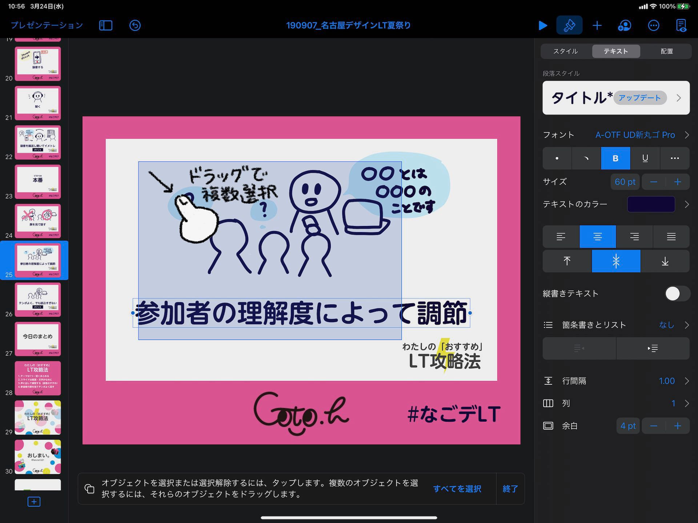Viewport: 698px width, 523px height.
Task: Select slide 30 おしまい thumbnail
Action: click(x=38, y=457)
